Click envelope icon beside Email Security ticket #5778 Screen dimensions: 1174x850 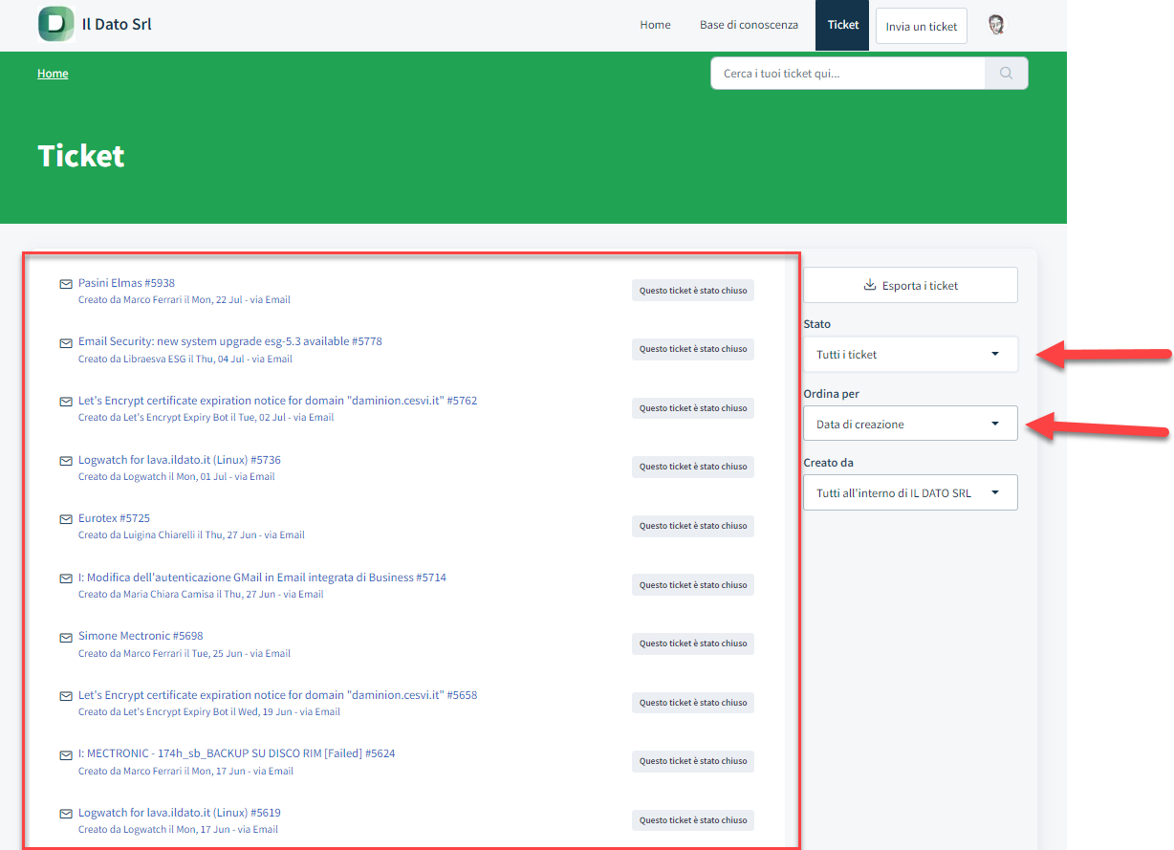66,342
